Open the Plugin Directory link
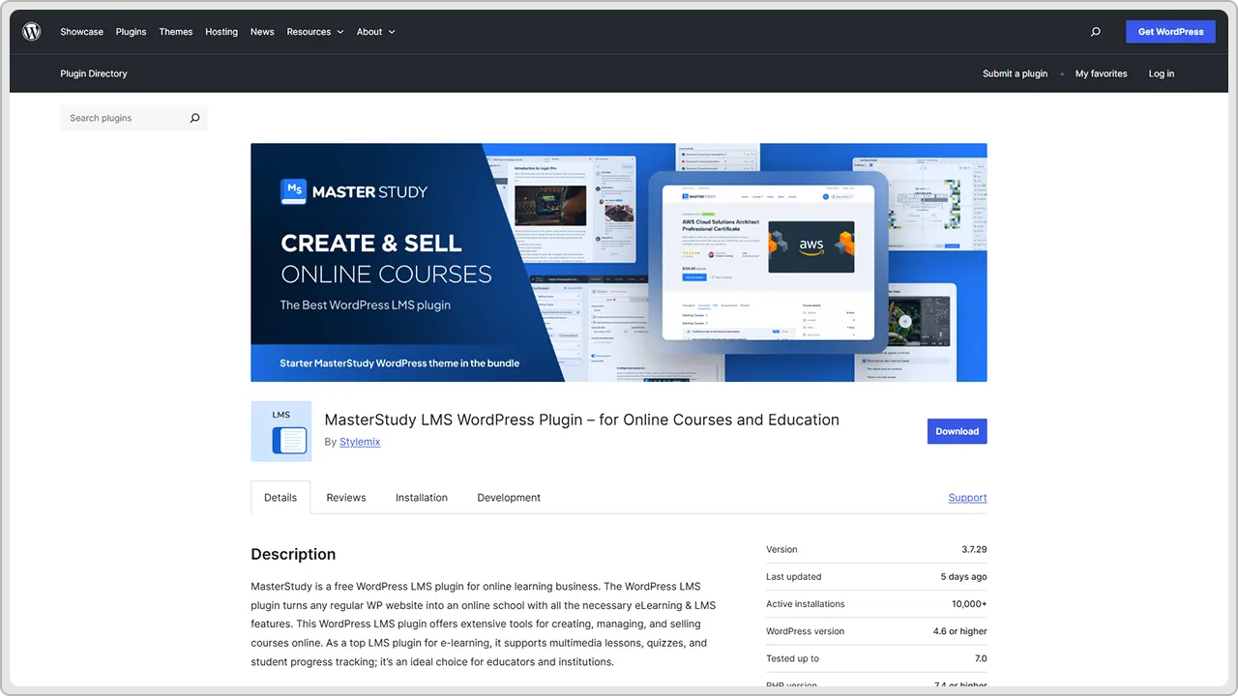1238x696 pixels. [94, 73]
